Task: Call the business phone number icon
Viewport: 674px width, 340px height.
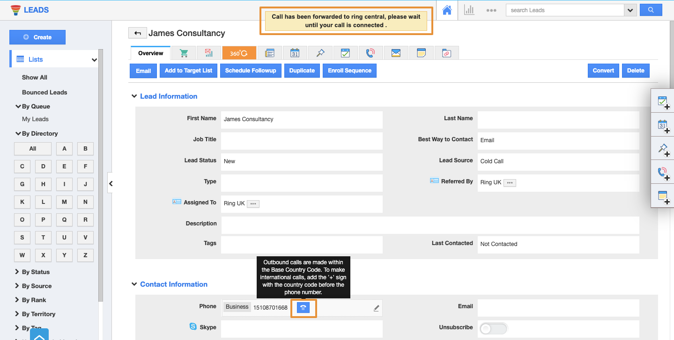Action: 303,307
